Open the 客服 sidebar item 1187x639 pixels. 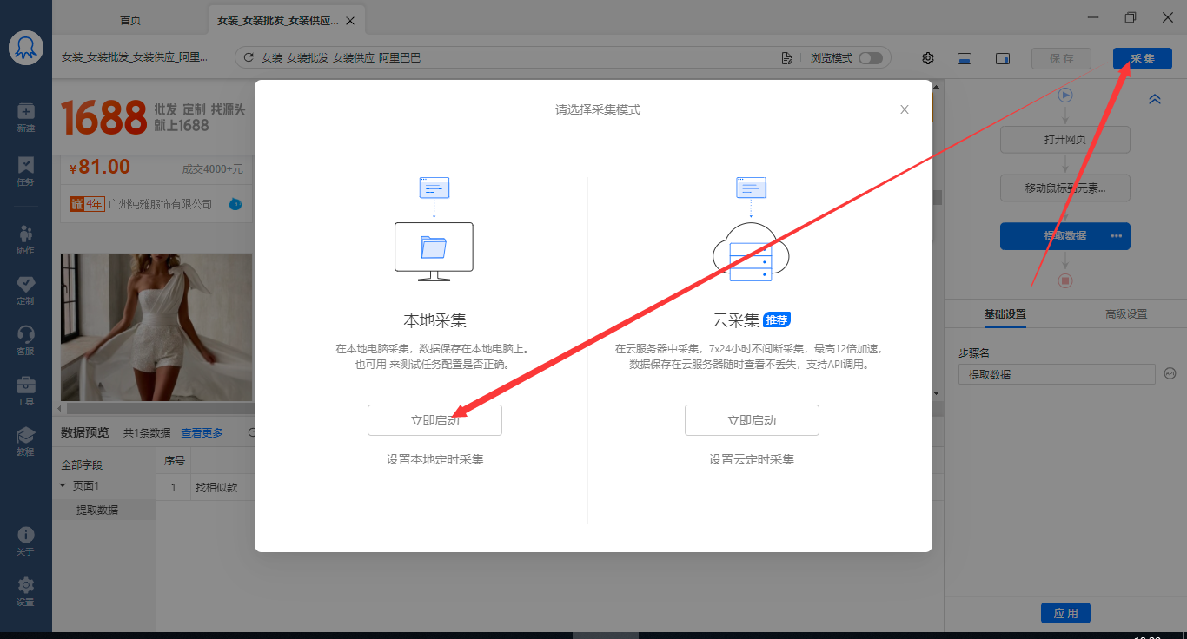pos(26,340)
